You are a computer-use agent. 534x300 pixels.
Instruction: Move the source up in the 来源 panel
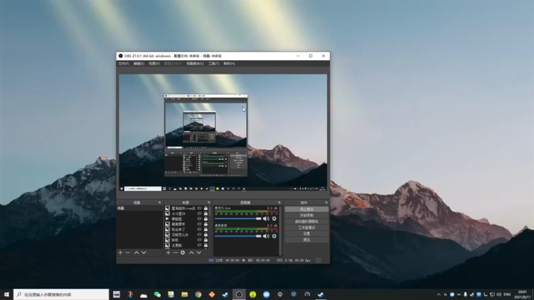pyautogui.click(x=192, y=253)
